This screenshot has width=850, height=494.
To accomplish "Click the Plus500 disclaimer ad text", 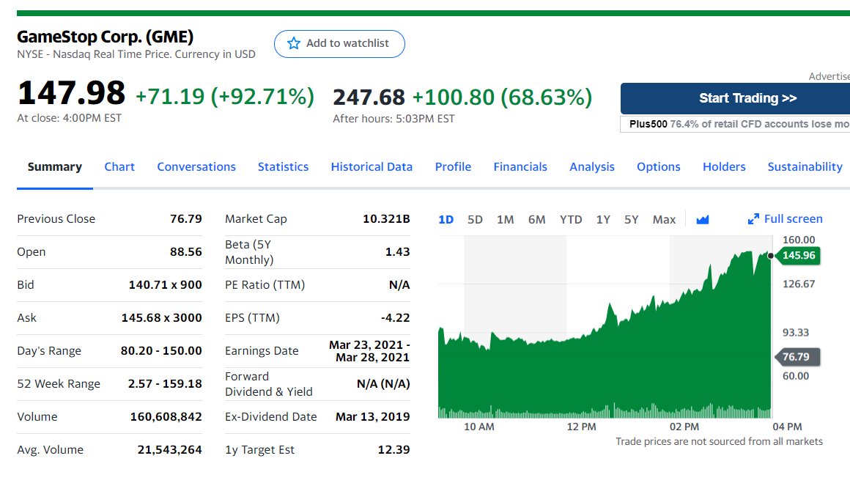I will (735, 124).
